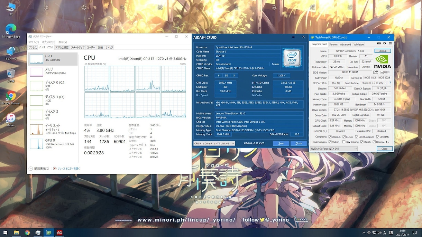
Task: Toggle the CUDA checkbox
Action: 344,137
